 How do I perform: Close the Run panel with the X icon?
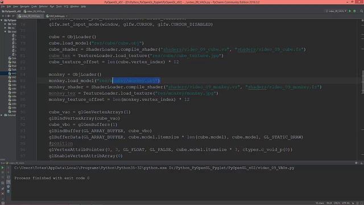(x=2, y=194)
